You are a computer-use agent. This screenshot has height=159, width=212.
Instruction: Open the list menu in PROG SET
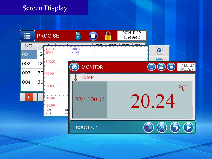pyautogui.click(x=27, y=36)
